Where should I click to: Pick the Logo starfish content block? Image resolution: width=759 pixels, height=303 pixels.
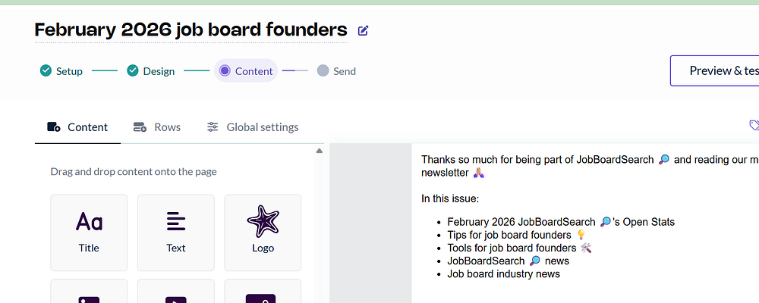(x=263, y=232)
